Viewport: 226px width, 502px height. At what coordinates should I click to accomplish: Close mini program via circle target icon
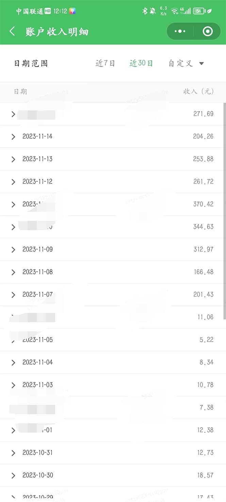207,32
